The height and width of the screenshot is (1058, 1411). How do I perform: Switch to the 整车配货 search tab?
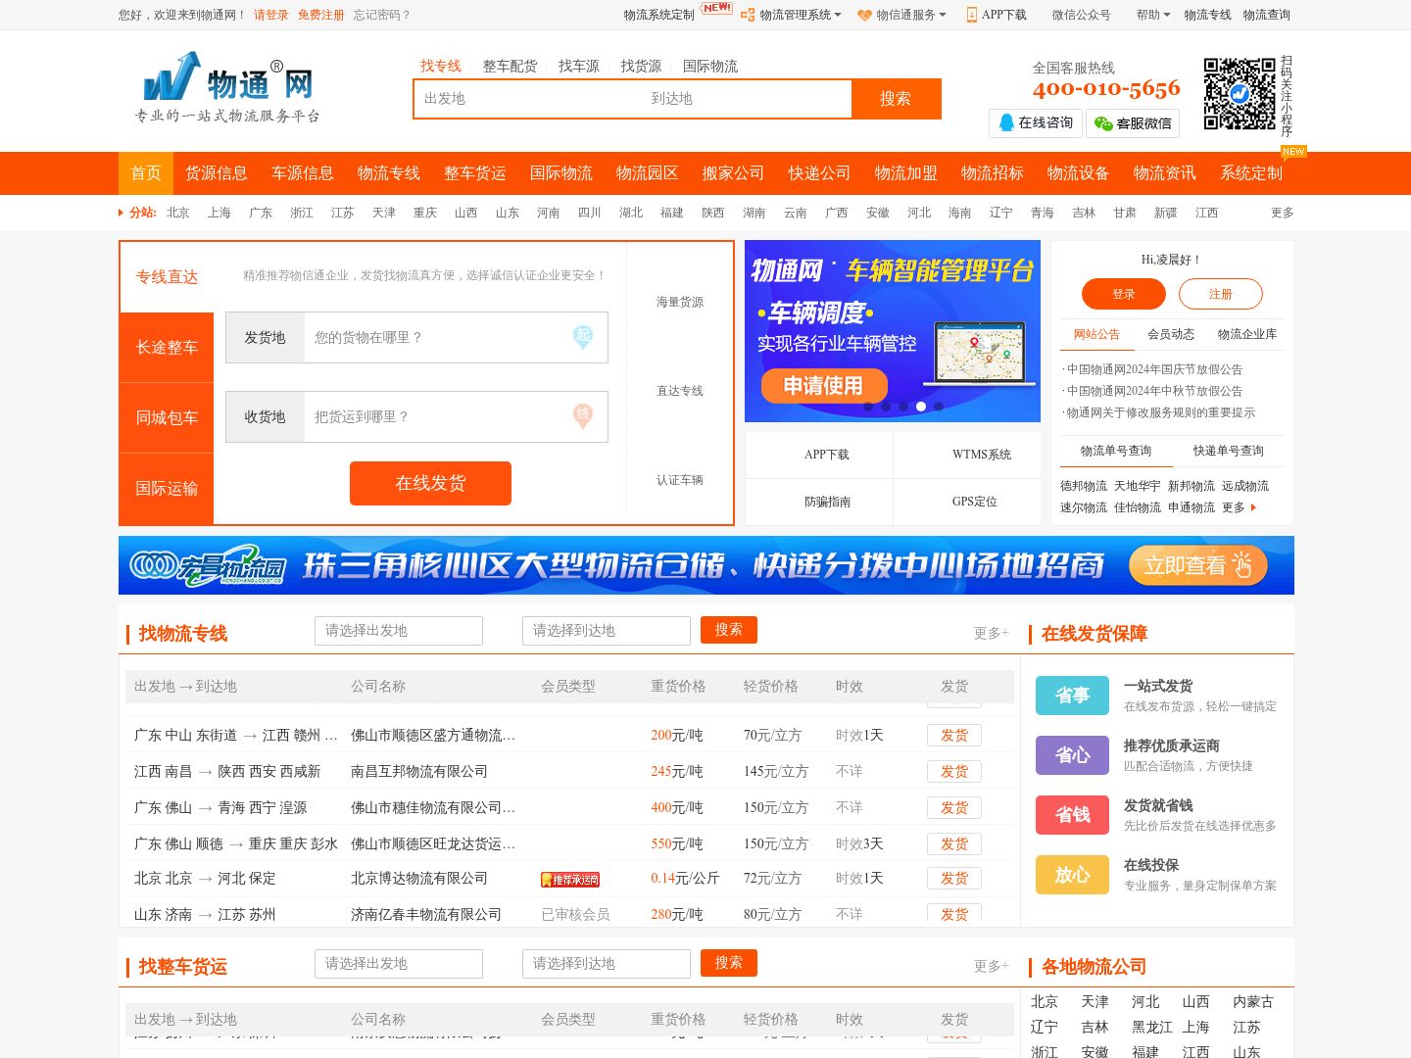(x=510, y=66)
